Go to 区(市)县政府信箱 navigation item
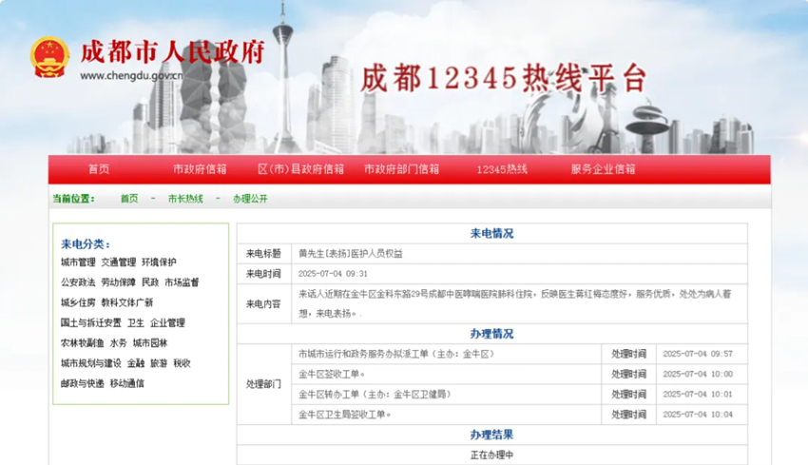Viewport: 808px width, 465px height. (x=300, y=169)
